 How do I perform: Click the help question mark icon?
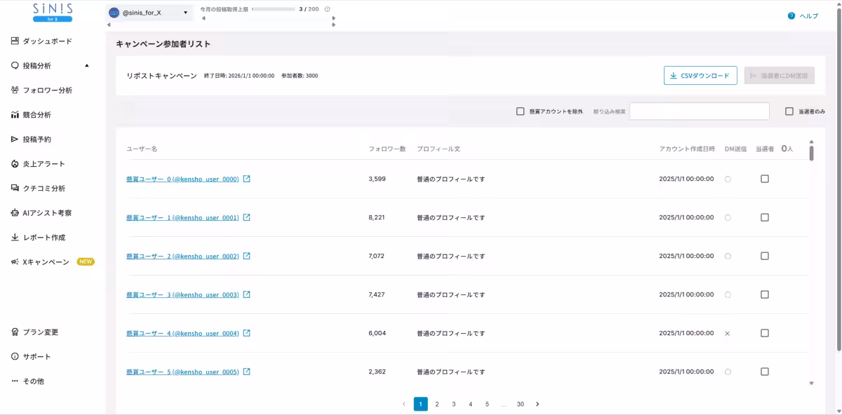point(791,15)
